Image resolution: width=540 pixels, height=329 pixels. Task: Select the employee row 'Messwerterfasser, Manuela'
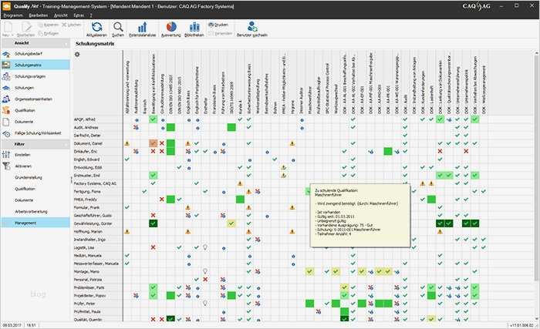pyautogui.click(x=98, y=264)
